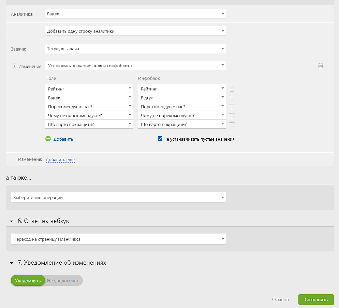Uncheck Не устанавливать пустые значения
Viewport: 339px width, 308px height.
[x=160, y=139]
